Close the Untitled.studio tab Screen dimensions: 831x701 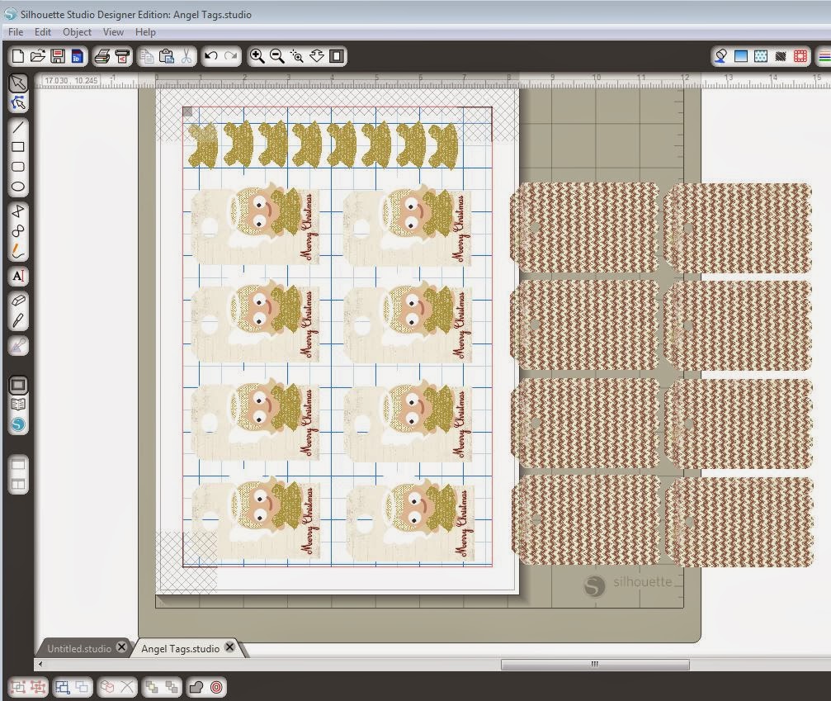click(121, 647)
